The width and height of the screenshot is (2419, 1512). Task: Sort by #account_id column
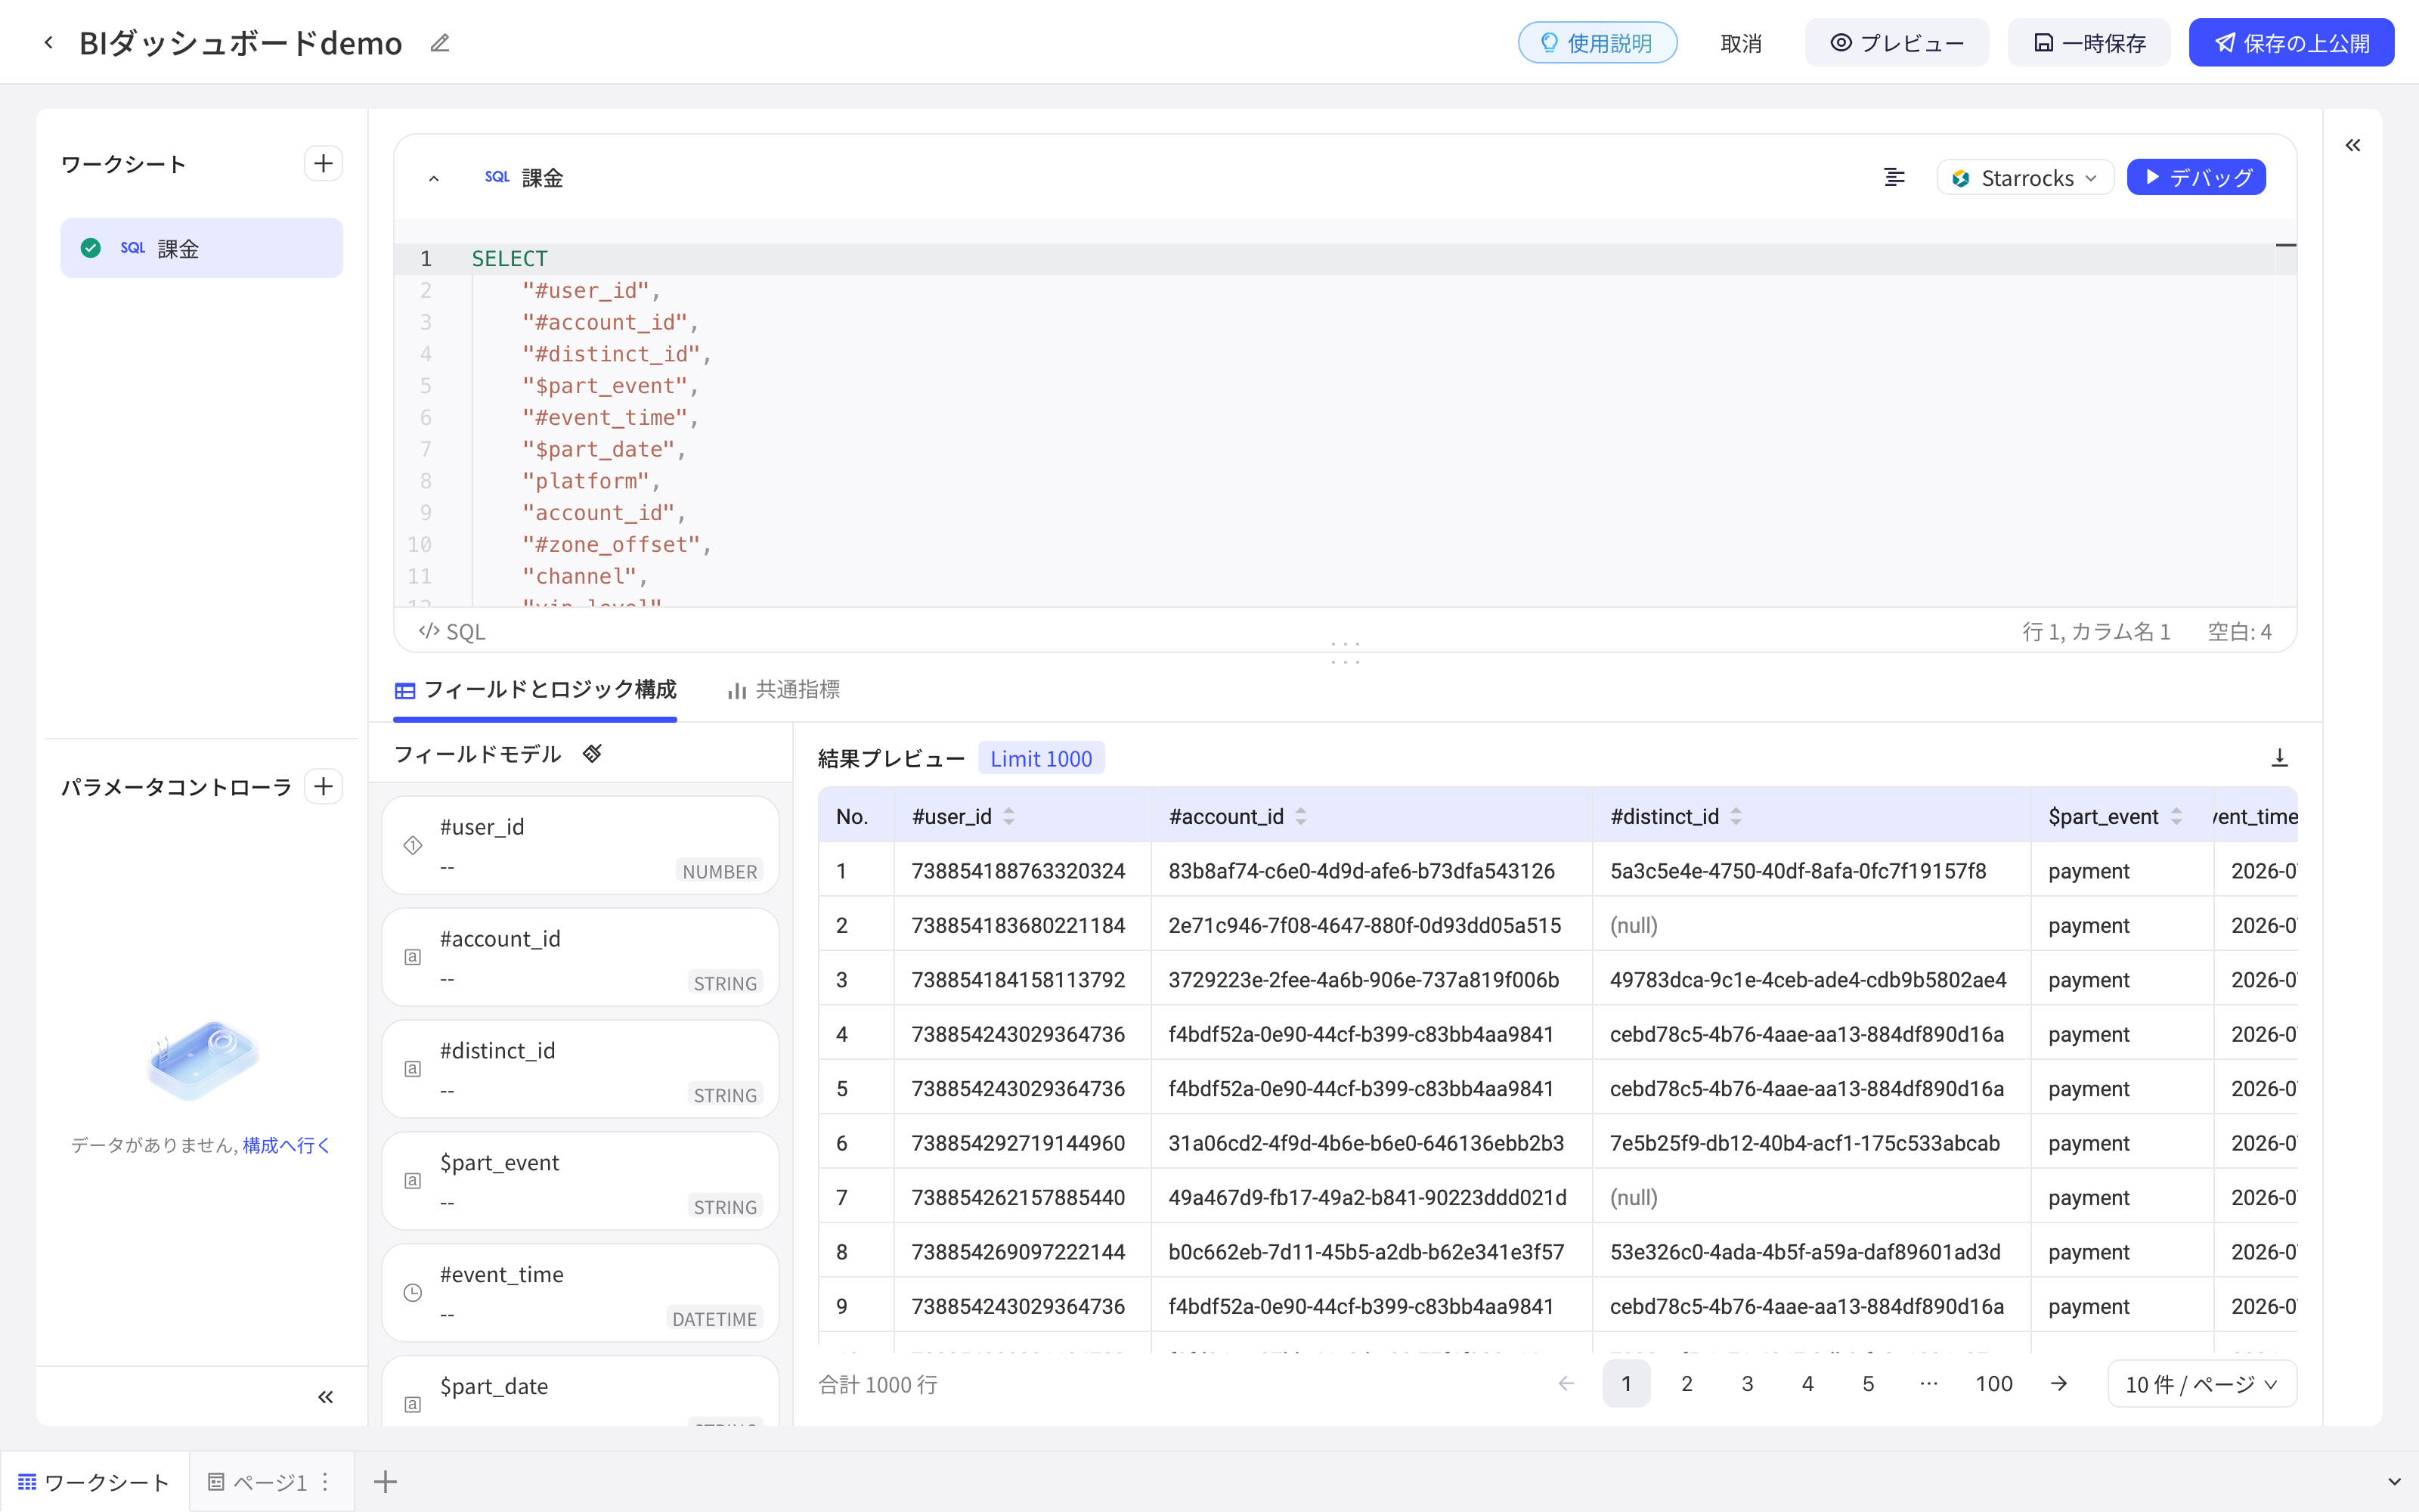pos(1302,817)
